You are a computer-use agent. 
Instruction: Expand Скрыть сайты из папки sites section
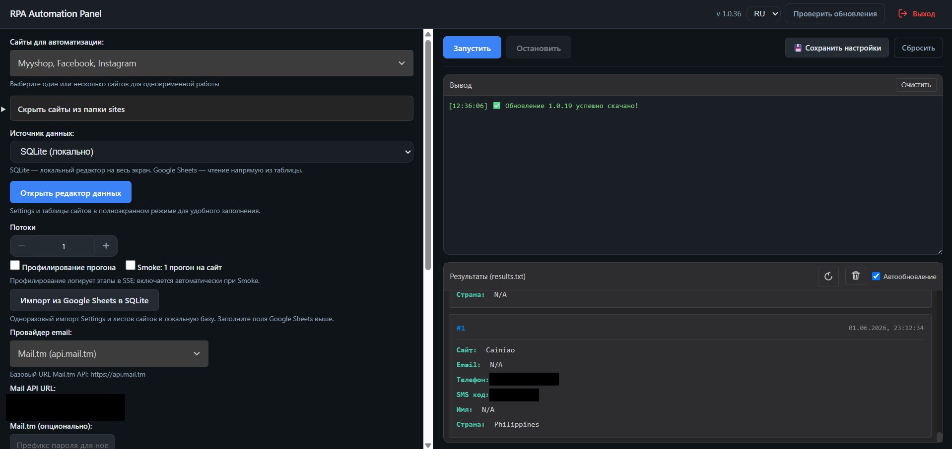tap(211, 109)
